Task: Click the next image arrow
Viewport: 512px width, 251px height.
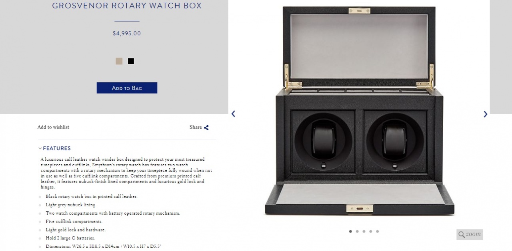Action: (485, 114)
